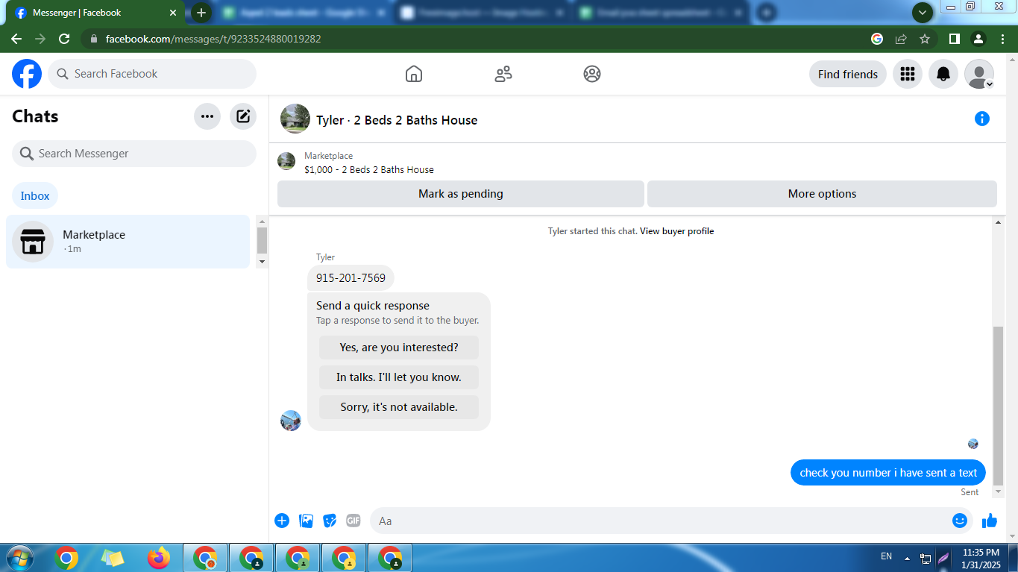This screenshot has height=572, width=1018.
Task: Click the EN language indicator in taskbar
Action: pos(886,556)
